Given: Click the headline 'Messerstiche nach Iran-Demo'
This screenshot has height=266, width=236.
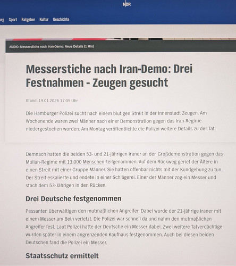Looking at the screenshot, I should click(109, 76).
